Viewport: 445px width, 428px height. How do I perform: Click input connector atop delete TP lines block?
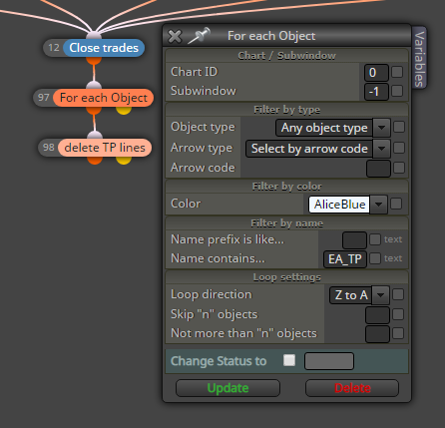click(95, 135)
